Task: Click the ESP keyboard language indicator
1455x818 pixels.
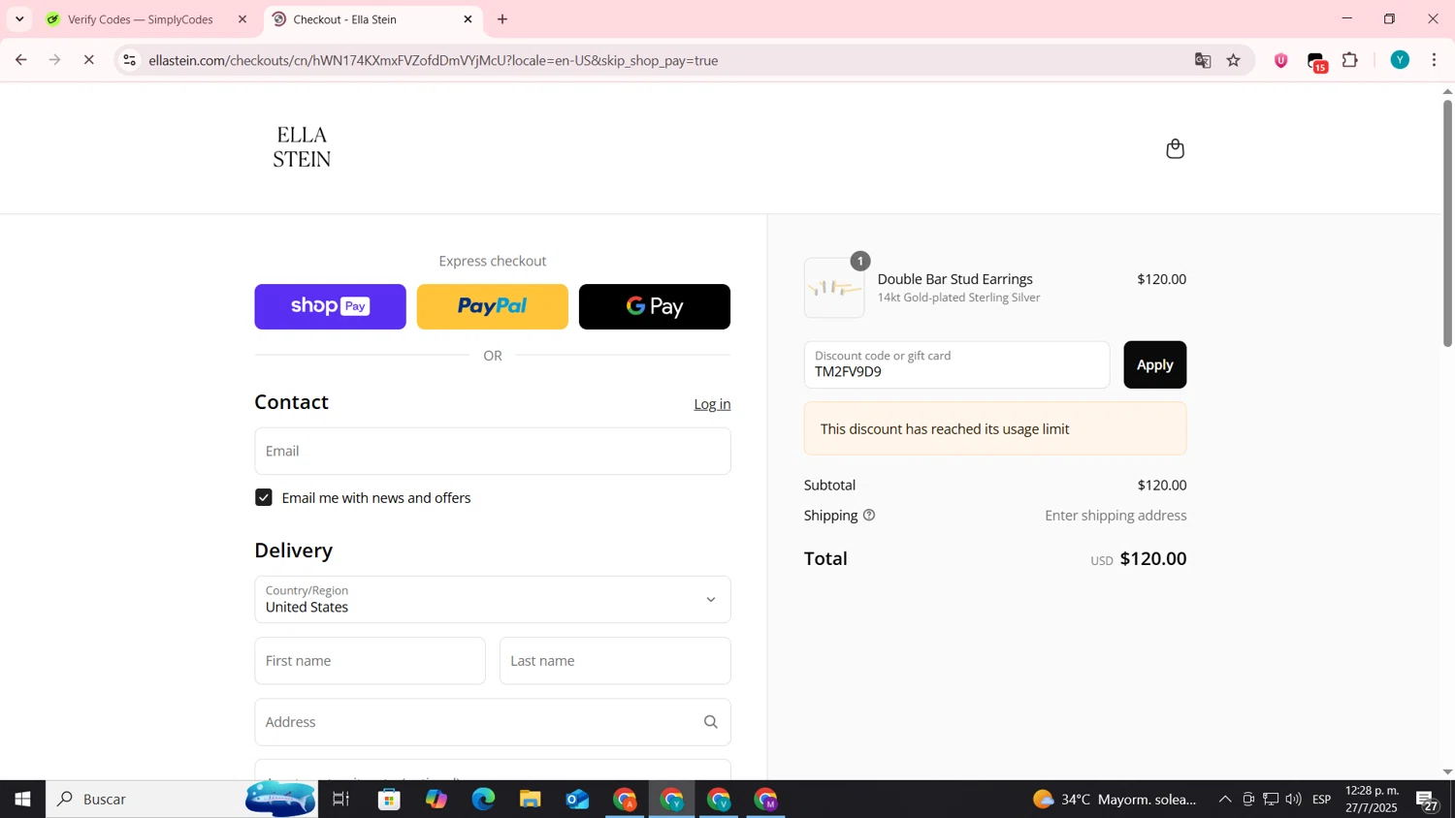Action: [x=1321, y=800]
